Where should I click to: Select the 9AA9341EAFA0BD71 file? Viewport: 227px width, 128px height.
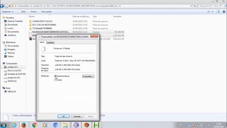[x=51, y=32]
